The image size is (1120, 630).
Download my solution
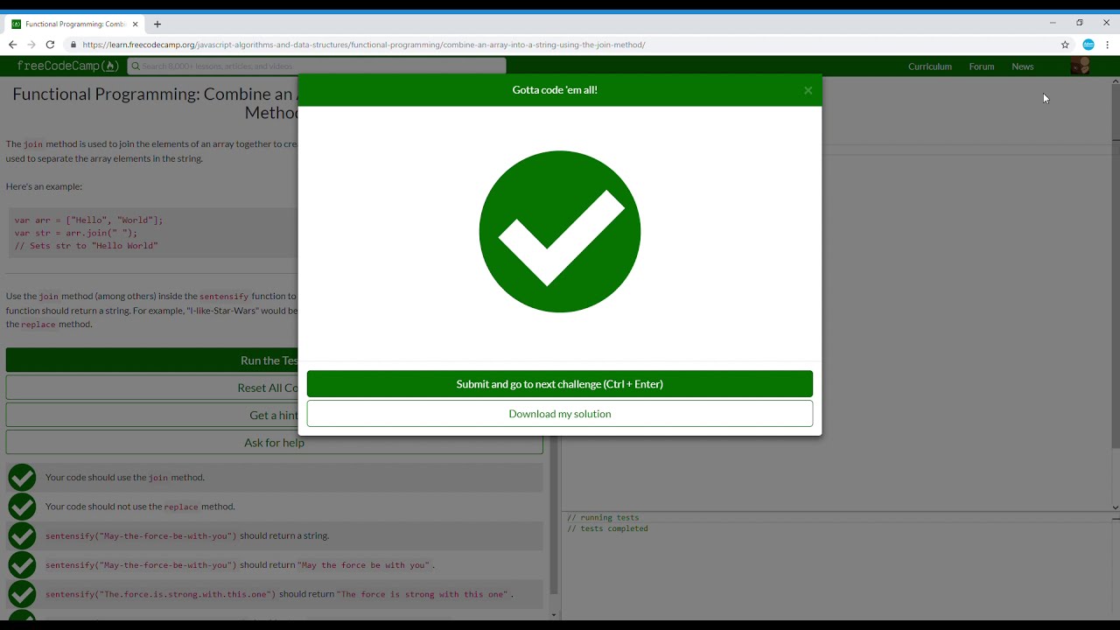coord(560,414)
